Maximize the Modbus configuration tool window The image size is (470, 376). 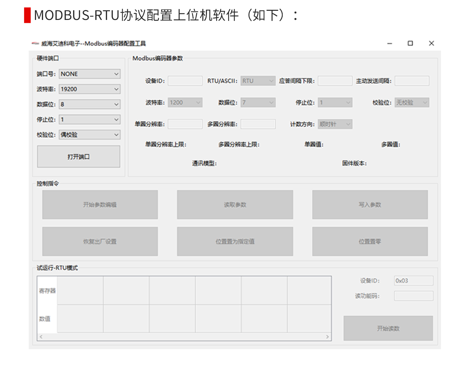tap(410, 43)
